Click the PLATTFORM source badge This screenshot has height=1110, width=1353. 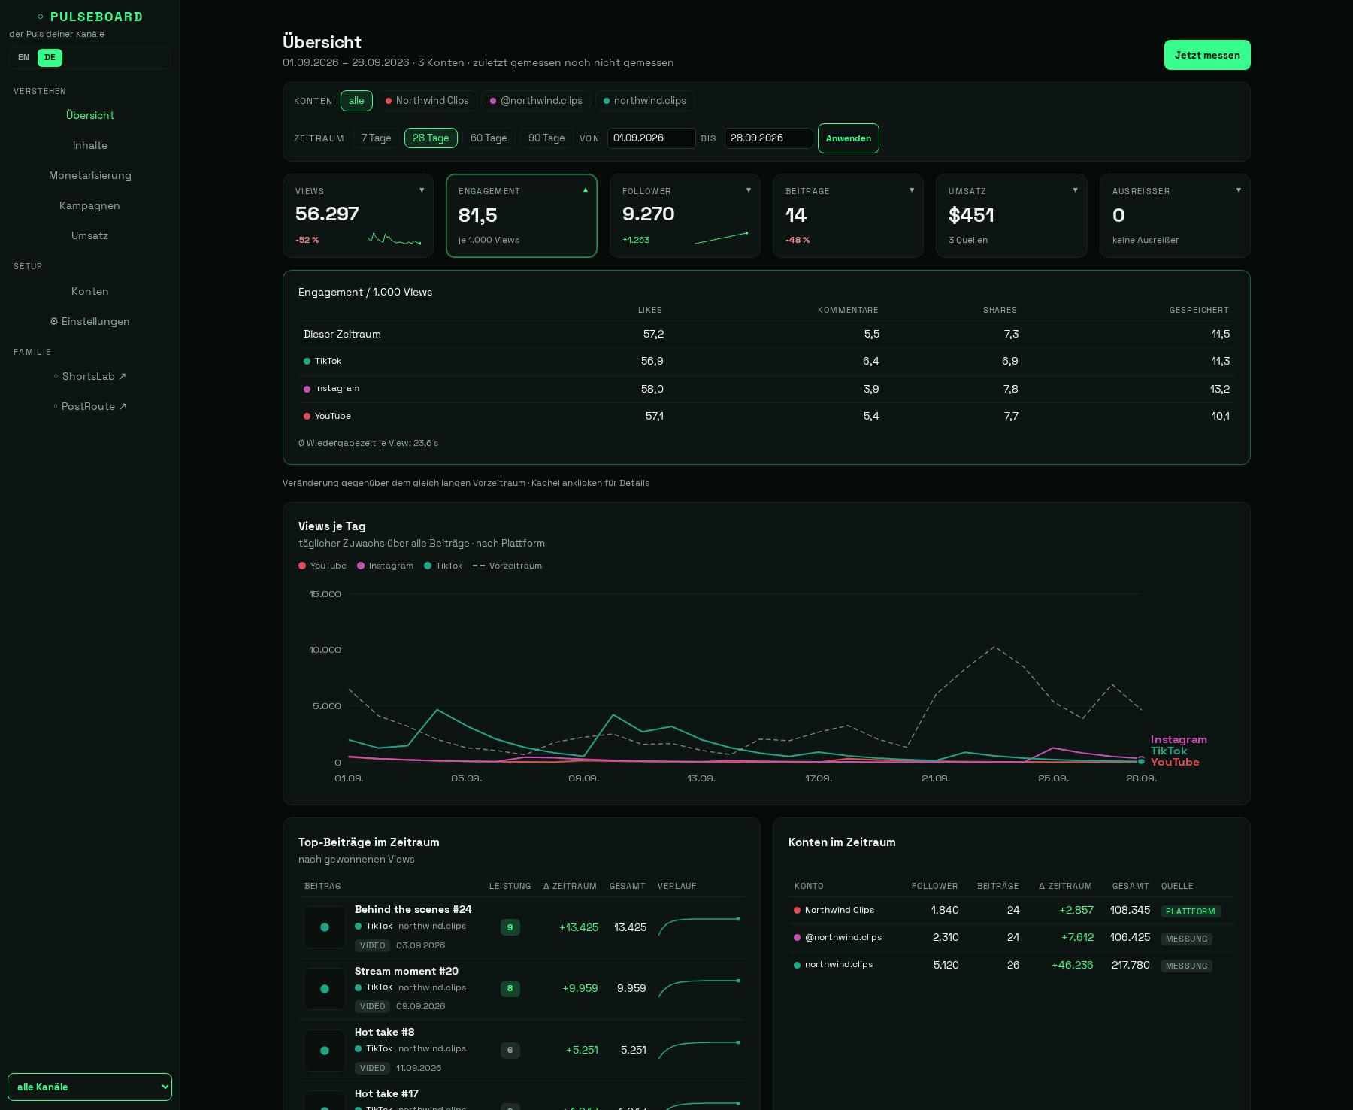coord(1191,911)
